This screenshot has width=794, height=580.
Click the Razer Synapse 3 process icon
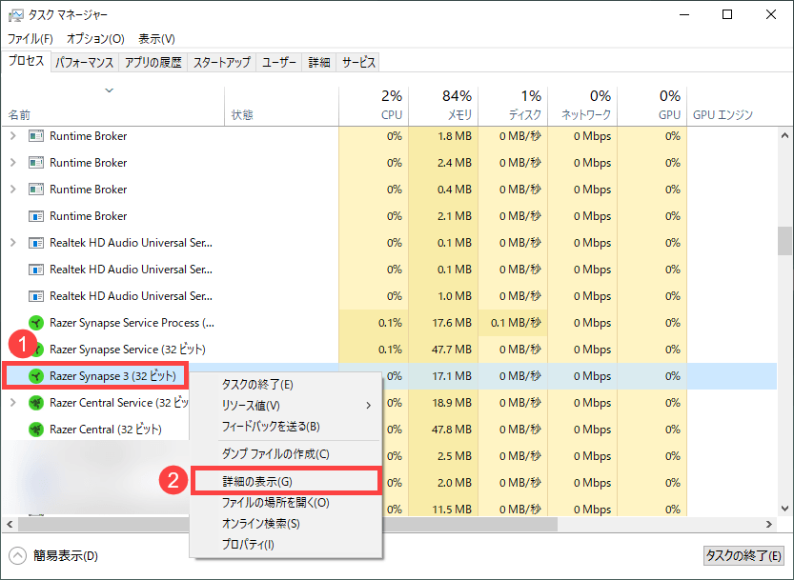click(36, 376)
